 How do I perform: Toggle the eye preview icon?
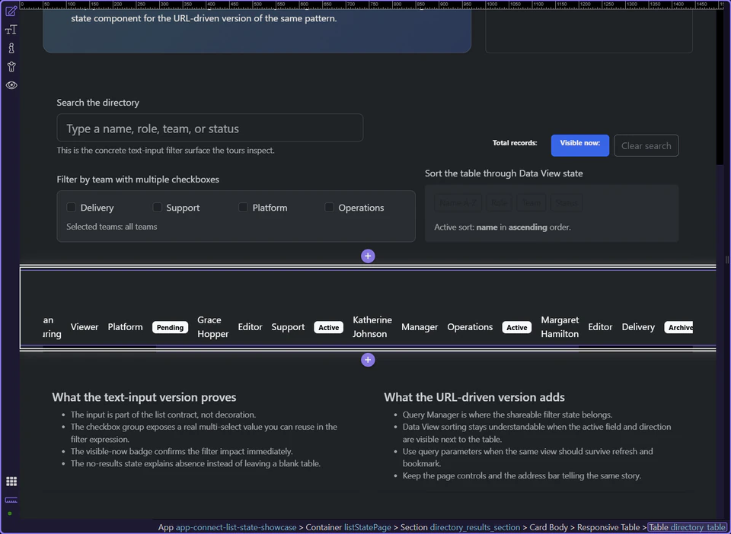coord(11,85)
